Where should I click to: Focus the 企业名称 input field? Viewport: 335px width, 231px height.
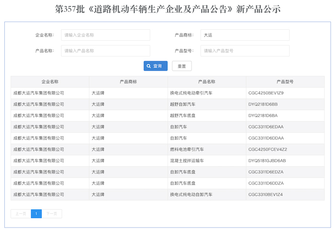pos(105,35)
